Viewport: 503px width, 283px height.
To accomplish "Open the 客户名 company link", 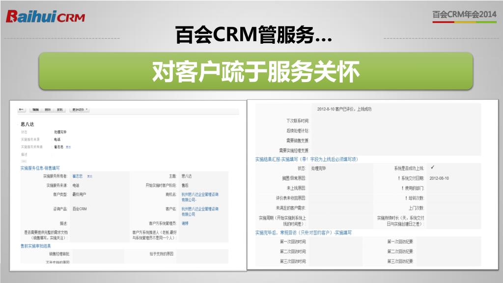I will point(200,211).
